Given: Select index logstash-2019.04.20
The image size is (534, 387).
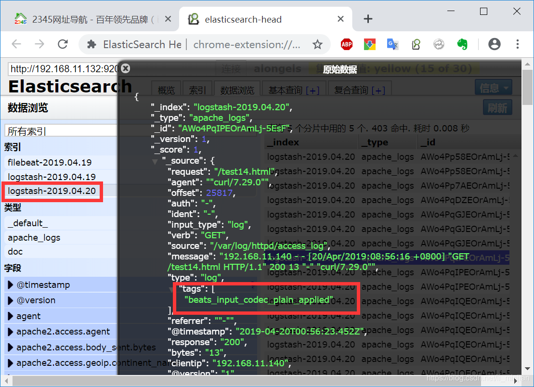Looking at the screenshot, I should (x=52, y=191).
